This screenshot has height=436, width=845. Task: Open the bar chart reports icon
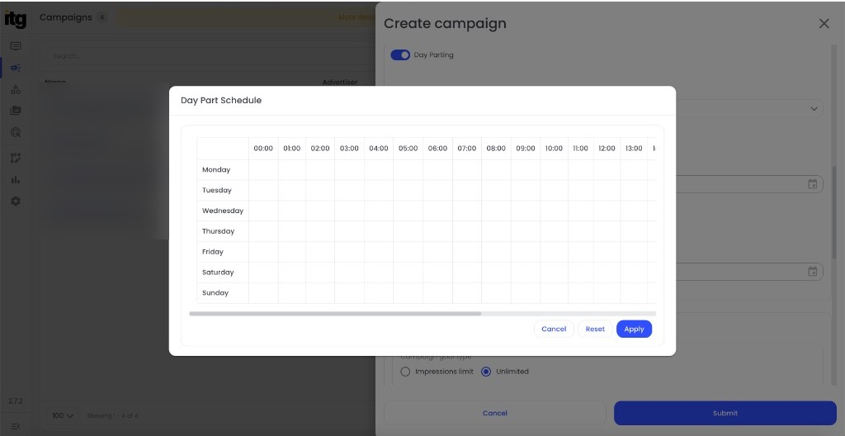[16, 180]
